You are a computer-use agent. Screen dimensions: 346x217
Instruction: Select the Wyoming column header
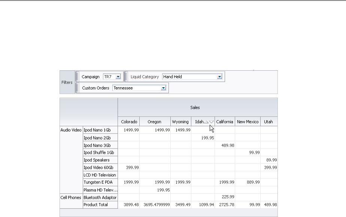[x=181, y=122]
